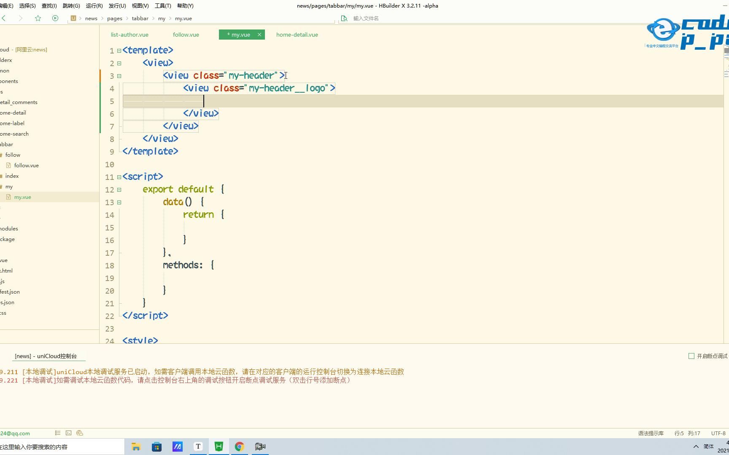Click the Windows taskbar search box
Image resolution: width=729 pixels, height=455 pixels.
pyautogui.click(x=62, y=447)
